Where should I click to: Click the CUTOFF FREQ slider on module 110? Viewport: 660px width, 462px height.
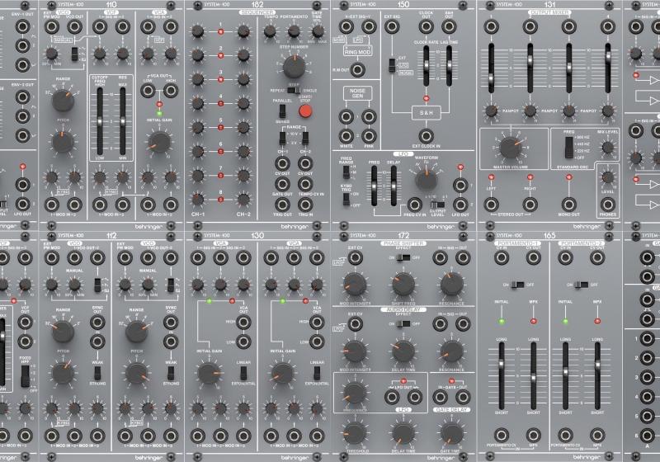point(100,121)
